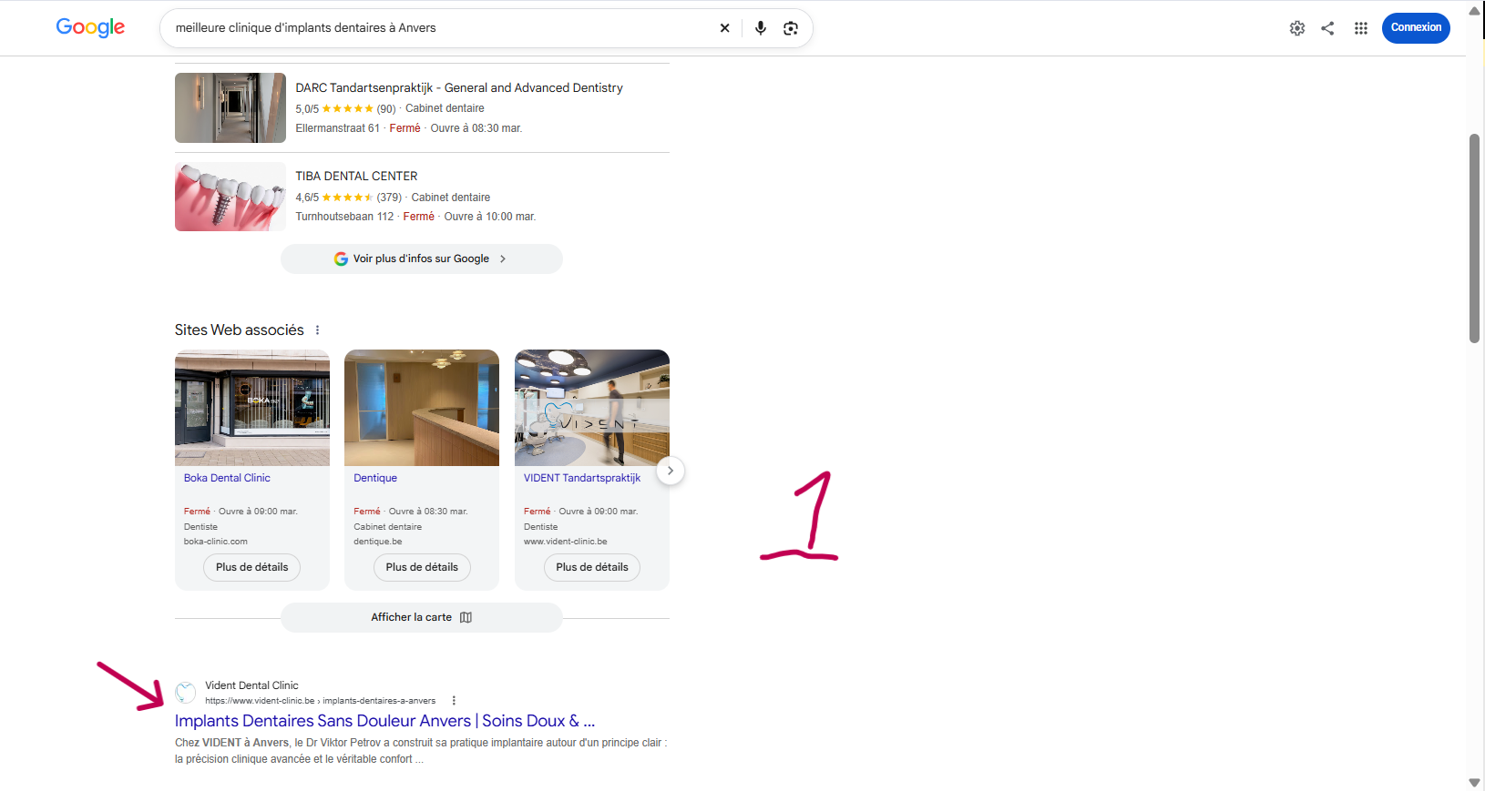Click Afficher la carte button

click(x=422, y=617)
